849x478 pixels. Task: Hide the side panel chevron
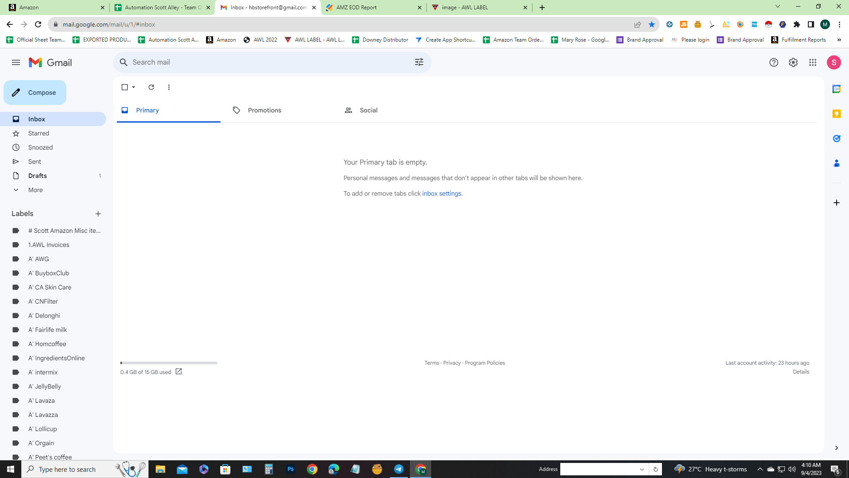[x=836, y=448]
